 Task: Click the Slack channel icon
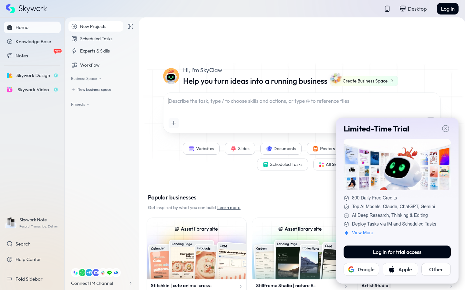click(x=103, y=273)
